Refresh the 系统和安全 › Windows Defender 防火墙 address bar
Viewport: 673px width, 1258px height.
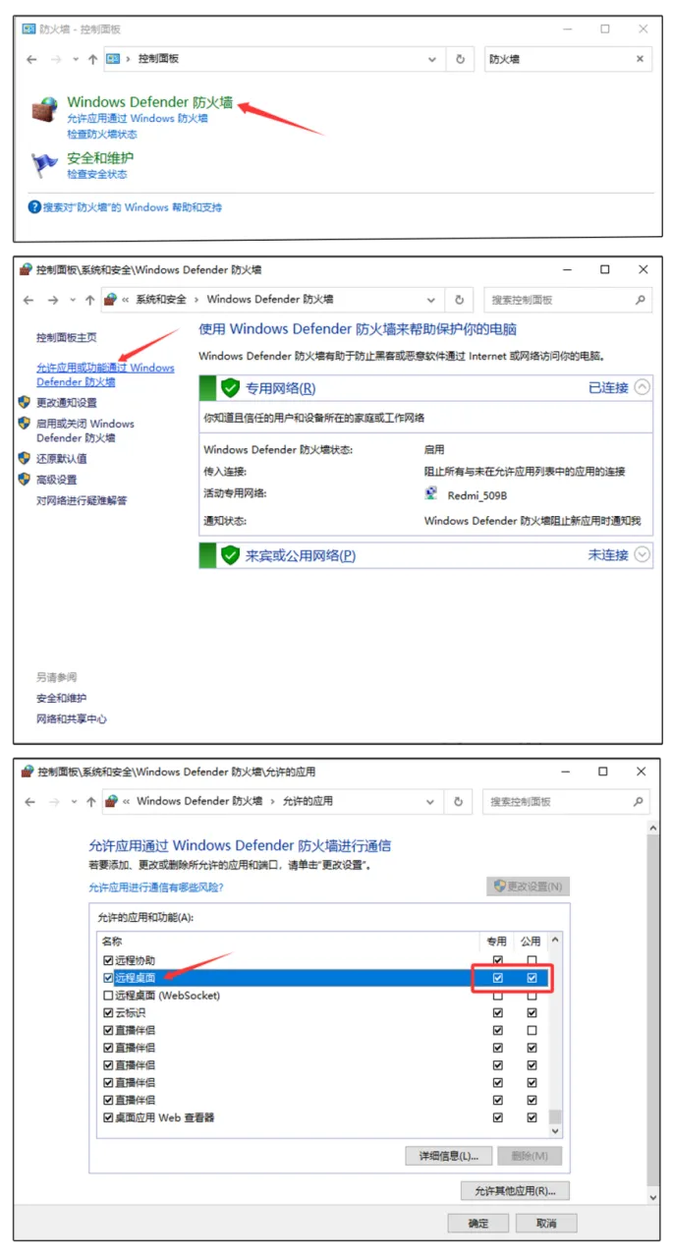click(x=459, y=300)
